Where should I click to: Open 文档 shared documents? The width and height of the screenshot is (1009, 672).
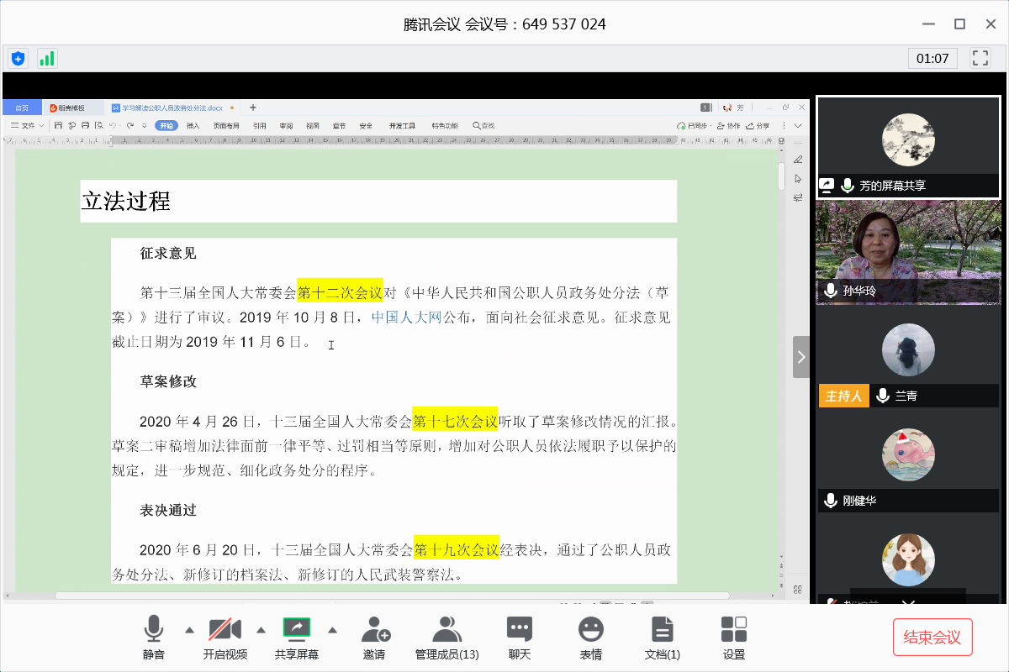tap(662, 637)
